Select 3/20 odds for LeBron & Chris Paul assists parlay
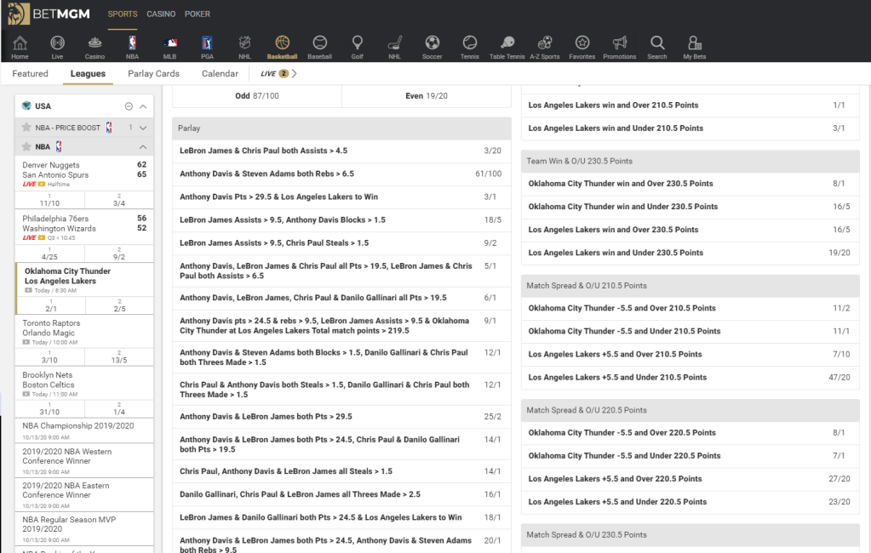 coord(492,151)
